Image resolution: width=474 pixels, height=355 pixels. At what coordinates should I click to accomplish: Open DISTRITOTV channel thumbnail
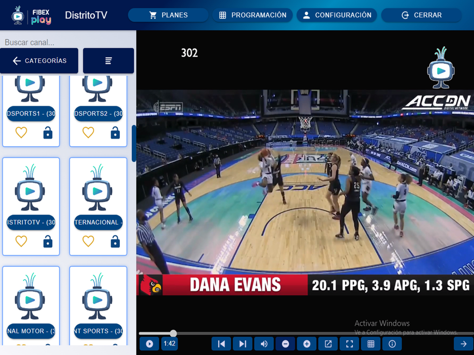(x=30, y=187)
